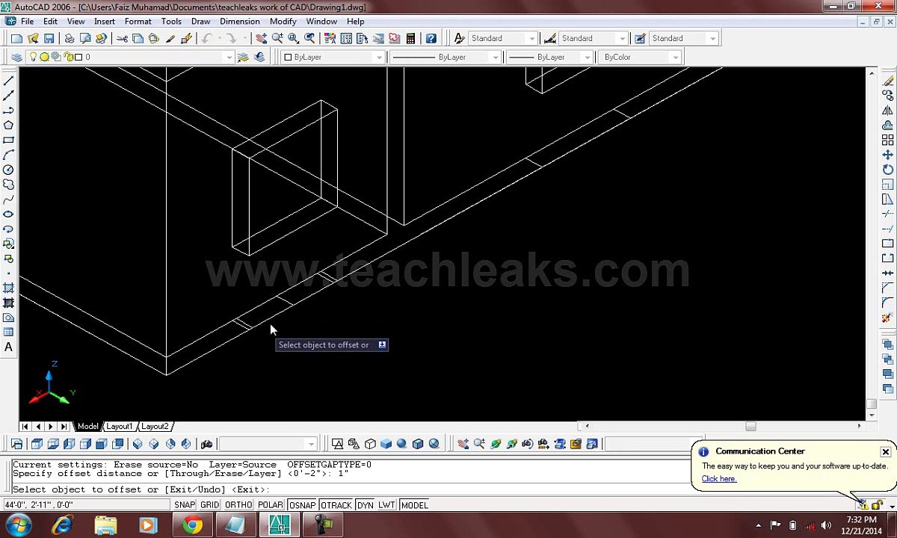
Task: Click the Help question mark icon
Action: point(431,38)
